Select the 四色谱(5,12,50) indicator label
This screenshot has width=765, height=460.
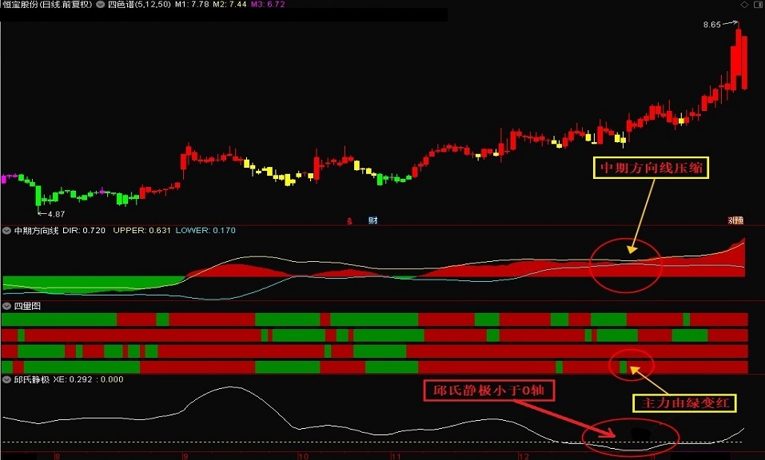pyautogui.click(x=138, y=5)
